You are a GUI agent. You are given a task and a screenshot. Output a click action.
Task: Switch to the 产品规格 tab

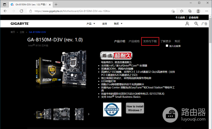pyautogui.click(x=134, y=41)
